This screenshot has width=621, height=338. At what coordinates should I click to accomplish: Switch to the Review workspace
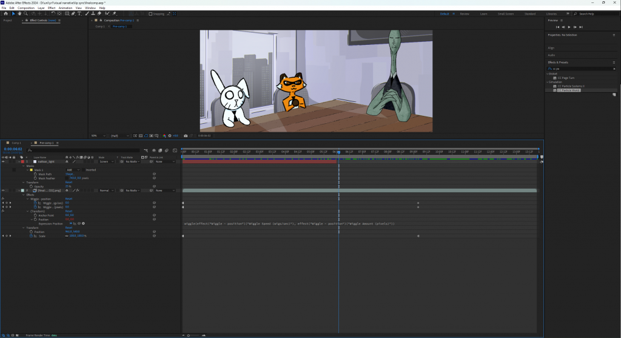[x=465, y=14]
